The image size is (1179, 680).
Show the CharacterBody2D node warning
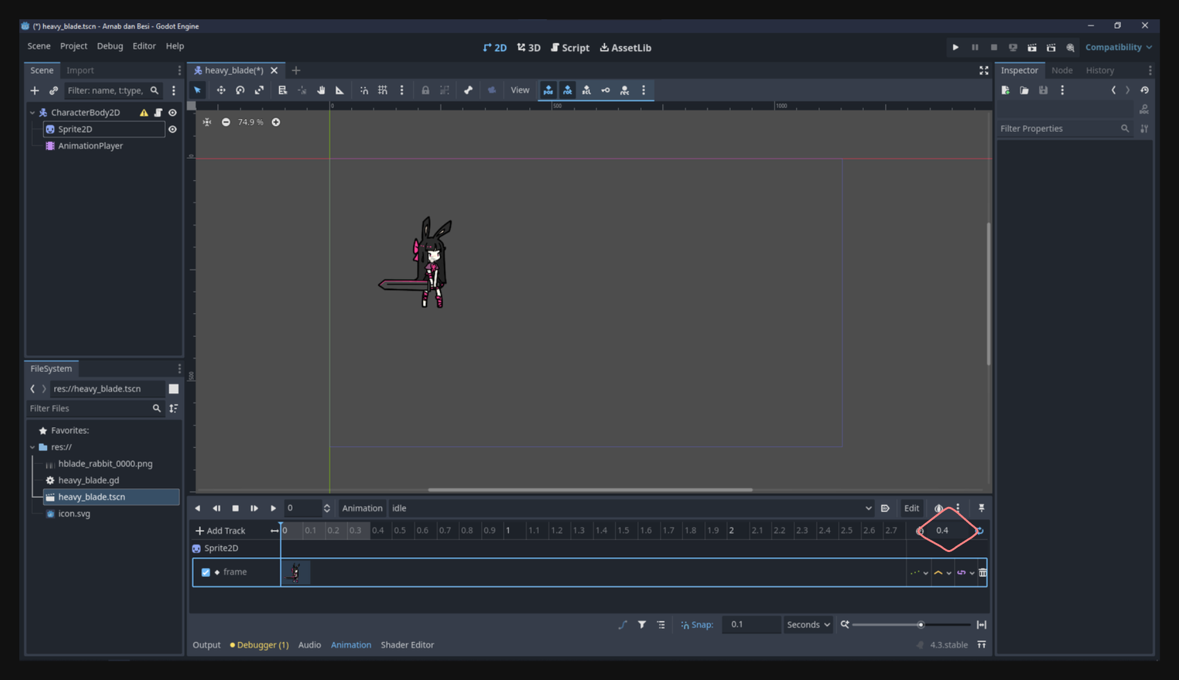143,113
